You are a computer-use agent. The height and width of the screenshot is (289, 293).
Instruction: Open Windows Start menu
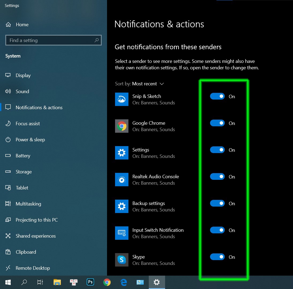[8, 282]
